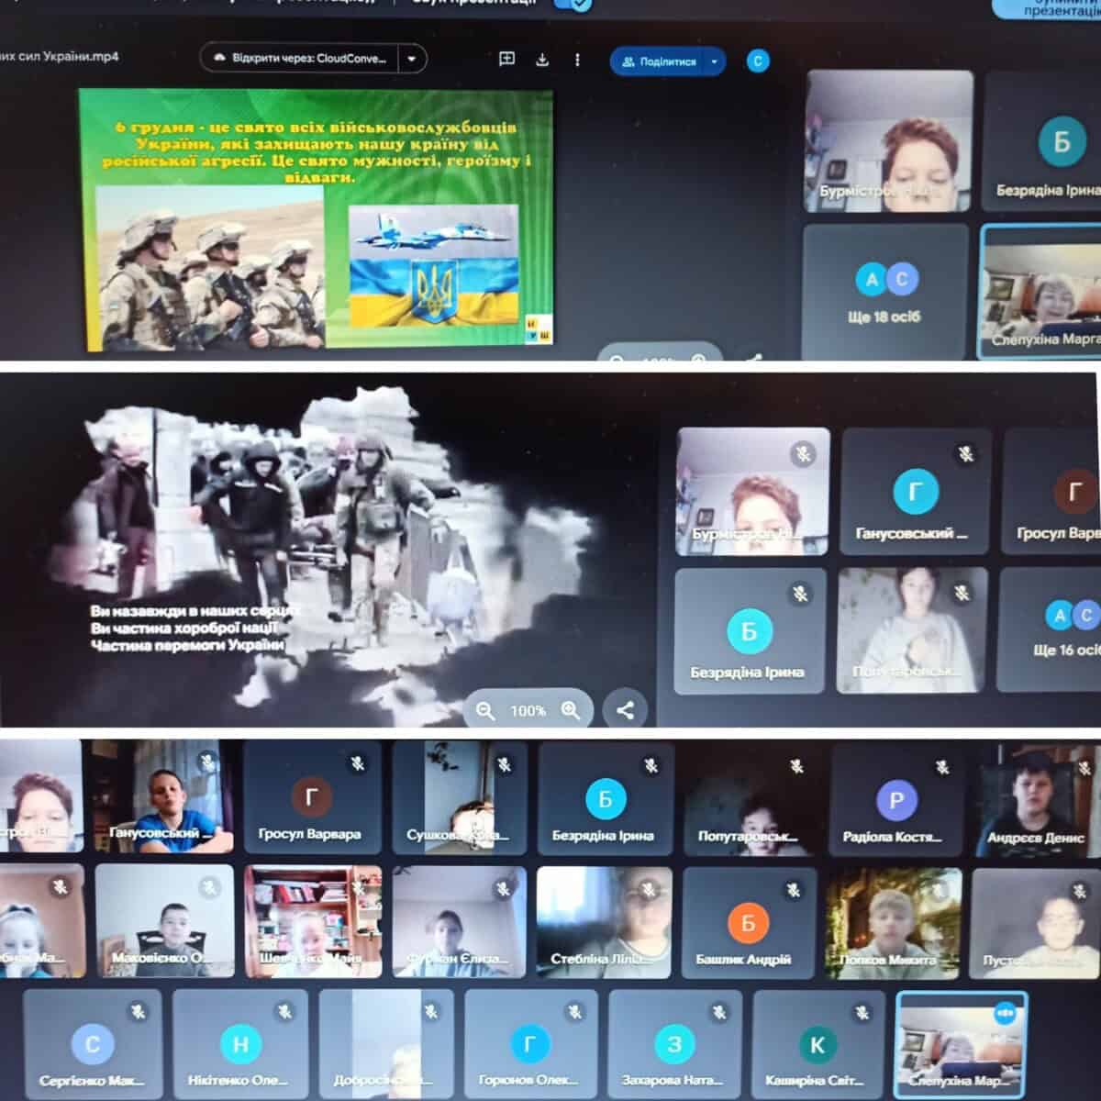
Task: Select the Стебліна Лілія video tile
Action: click(x=605, y=921)
